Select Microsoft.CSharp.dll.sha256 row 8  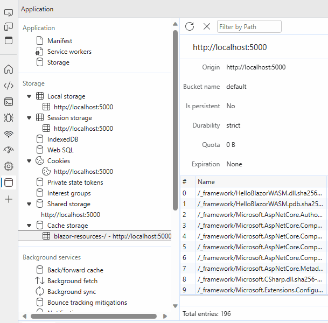pyautogui.click(x=254, y=279)
